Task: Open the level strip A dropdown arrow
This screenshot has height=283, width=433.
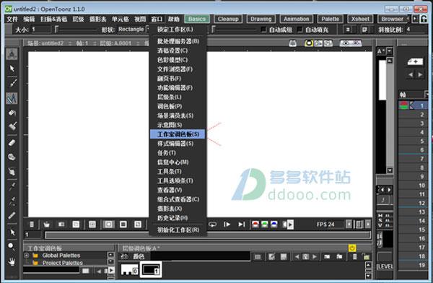Action: (390, 51)
